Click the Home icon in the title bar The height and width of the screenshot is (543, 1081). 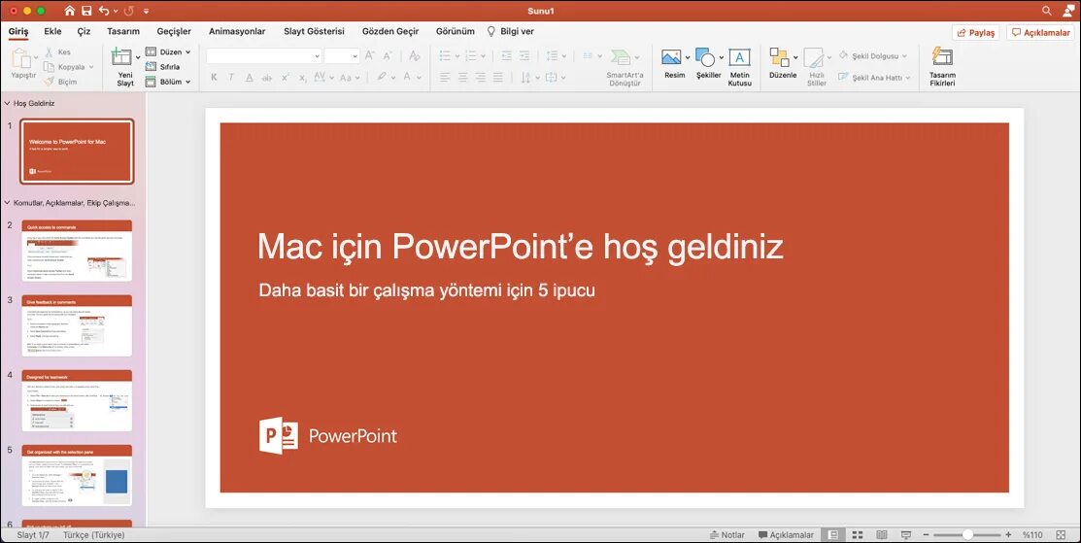pyautogui.click(x=69, y=11)
